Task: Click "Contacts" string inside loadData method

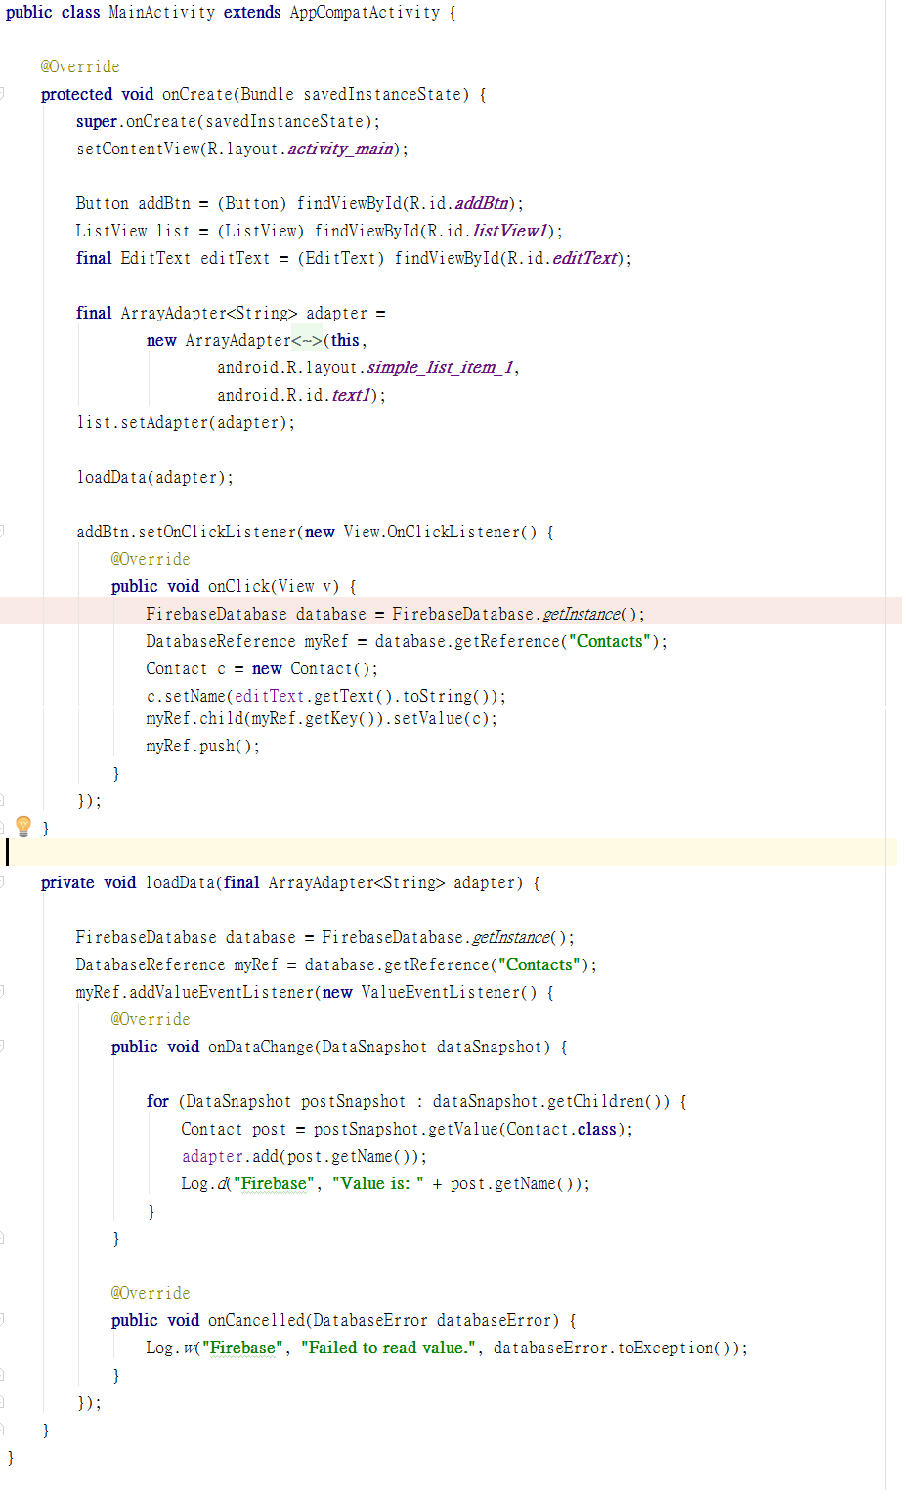Action: [539, 964]
